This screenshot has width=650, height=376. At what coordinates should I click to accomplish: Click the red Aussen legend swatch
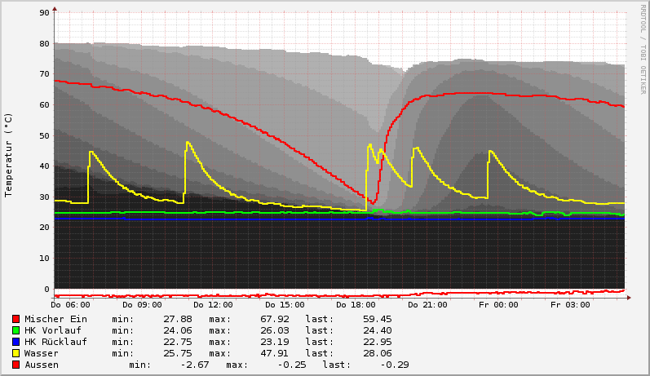pyautogui.click(x=15, y=365)
